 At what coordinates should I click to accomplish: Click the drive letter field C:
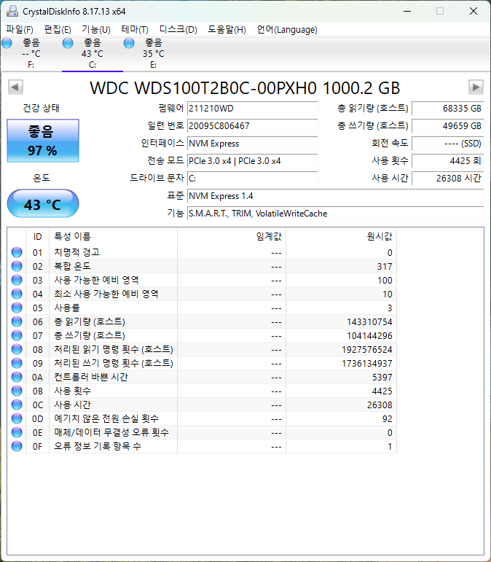tap(253, 179)
